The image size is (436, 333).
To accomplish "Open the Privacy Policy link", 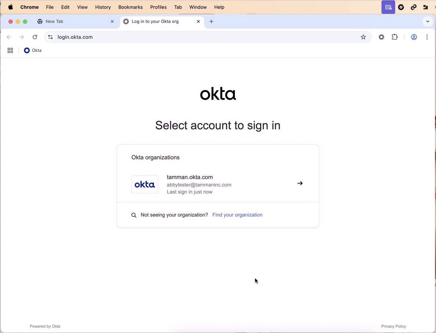I will coord(394,326).
